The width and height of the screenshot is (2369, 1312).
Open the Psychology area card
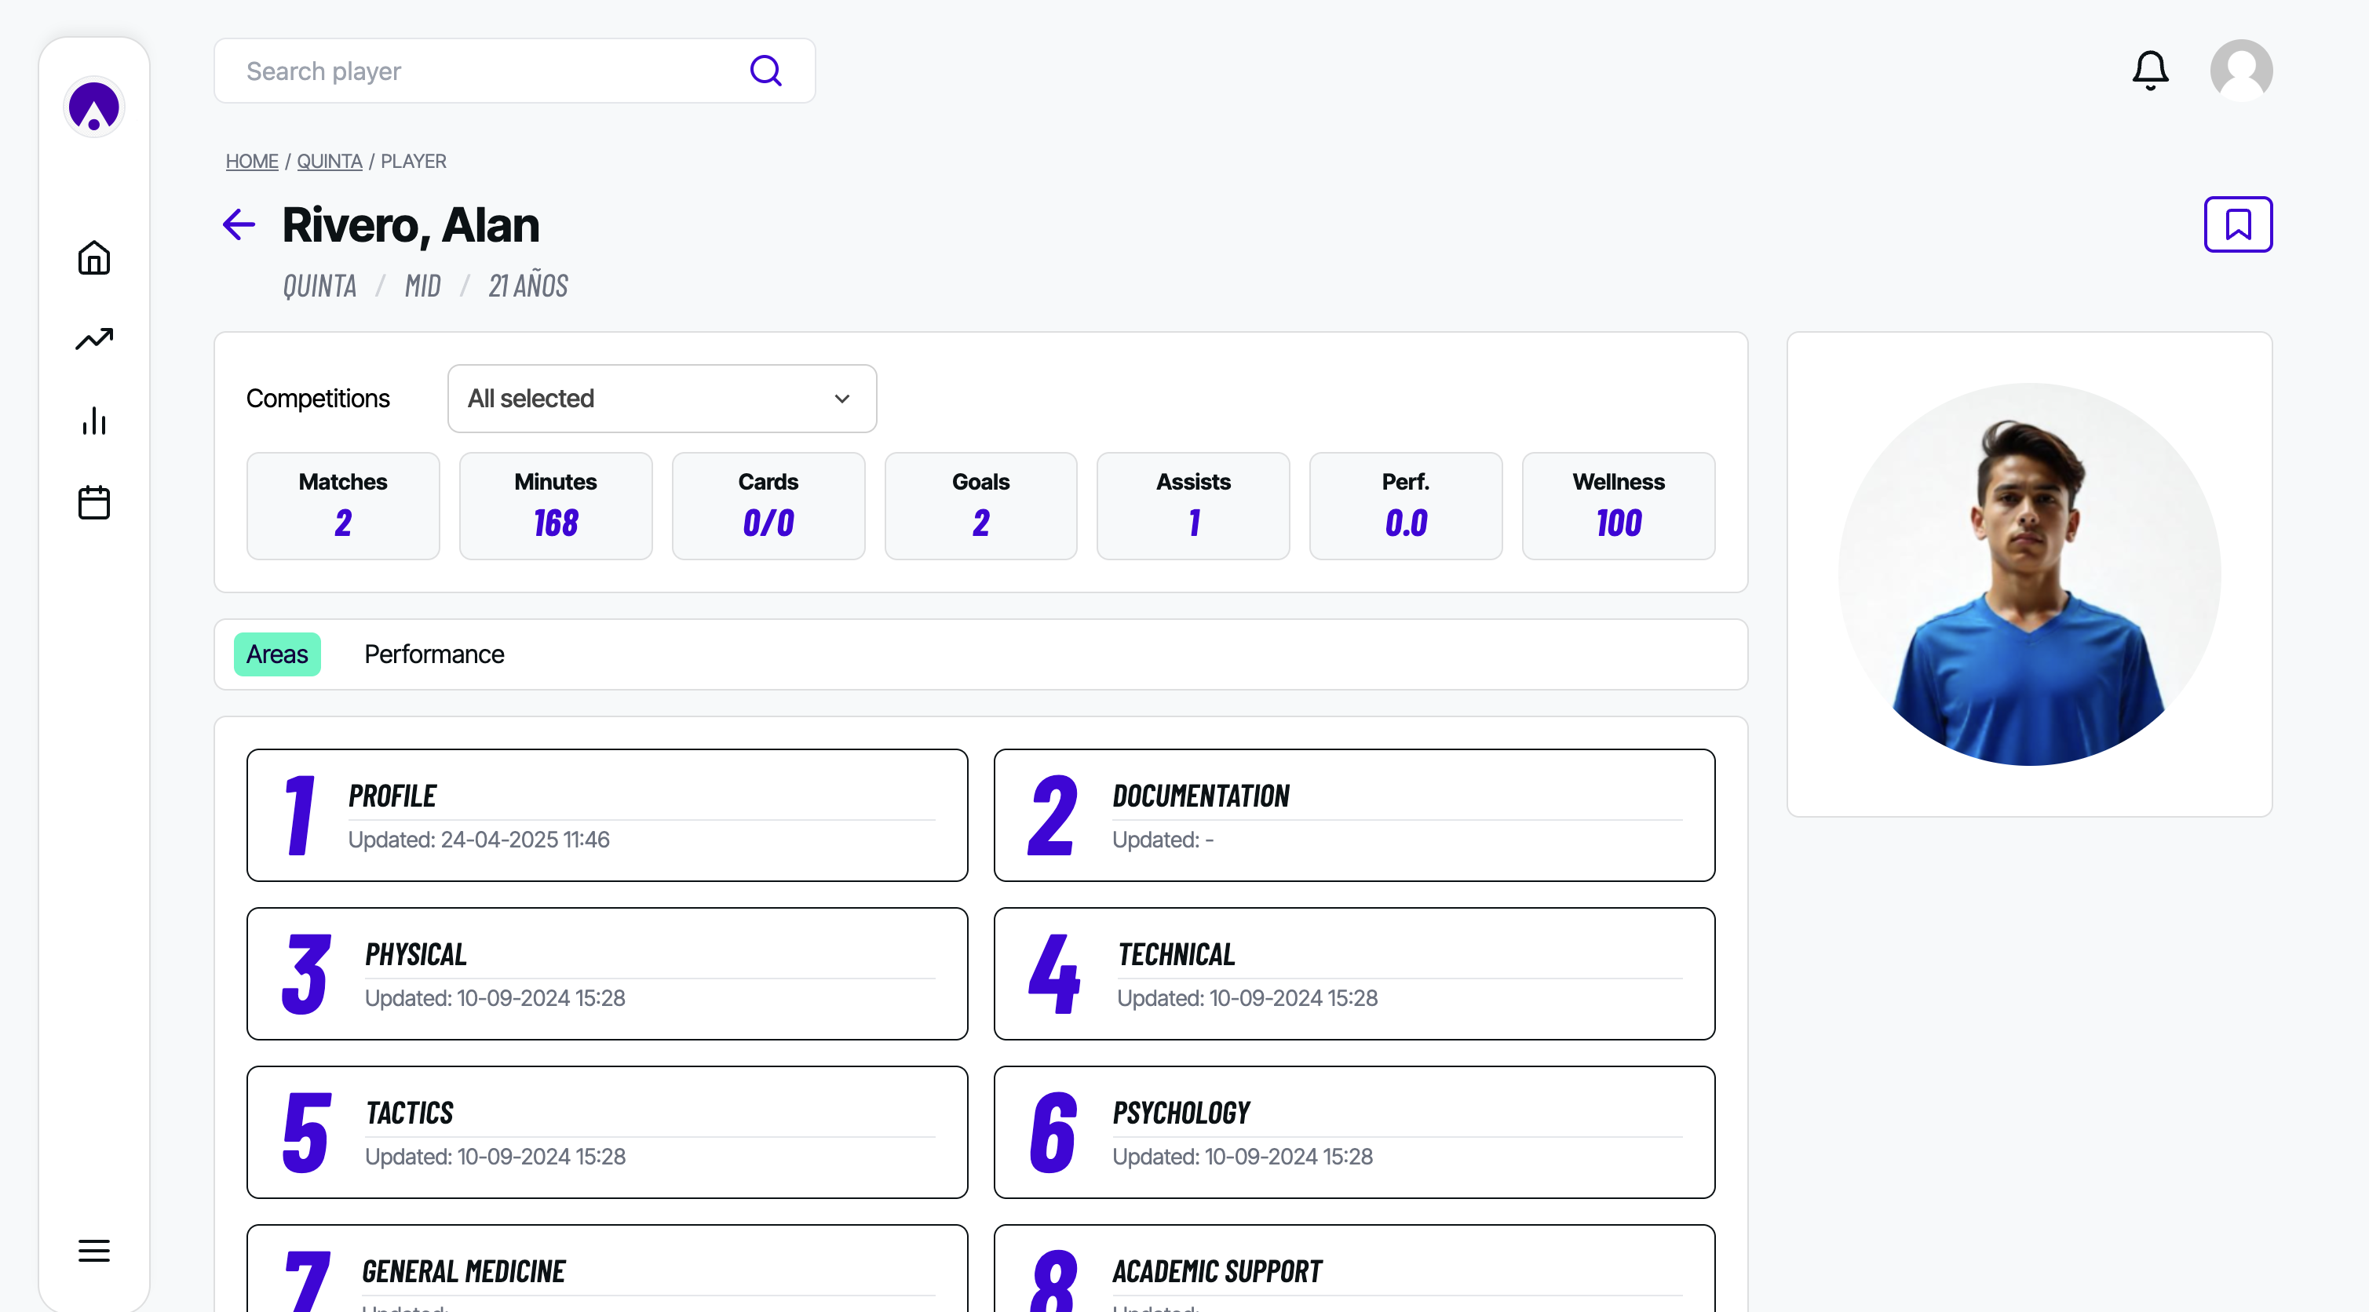(1354, 1132)
